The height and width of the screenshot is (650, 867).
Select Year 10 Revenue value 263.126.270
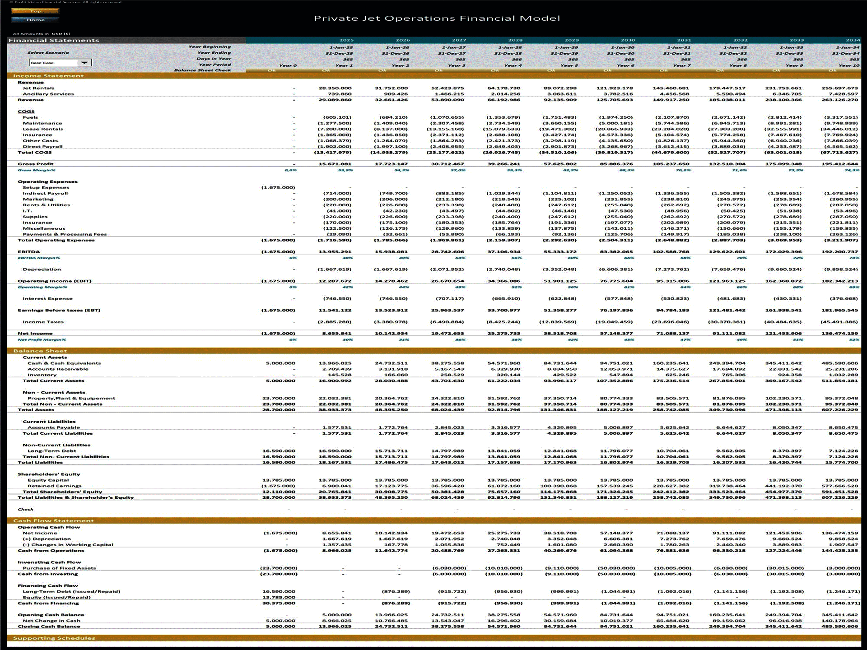pyautogui.click(x=839, y=100)
